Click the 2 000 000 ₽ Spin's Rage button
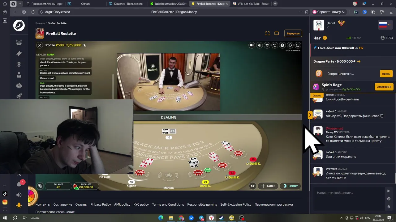This screenshot has height=222, width=396. click(384, 87)
